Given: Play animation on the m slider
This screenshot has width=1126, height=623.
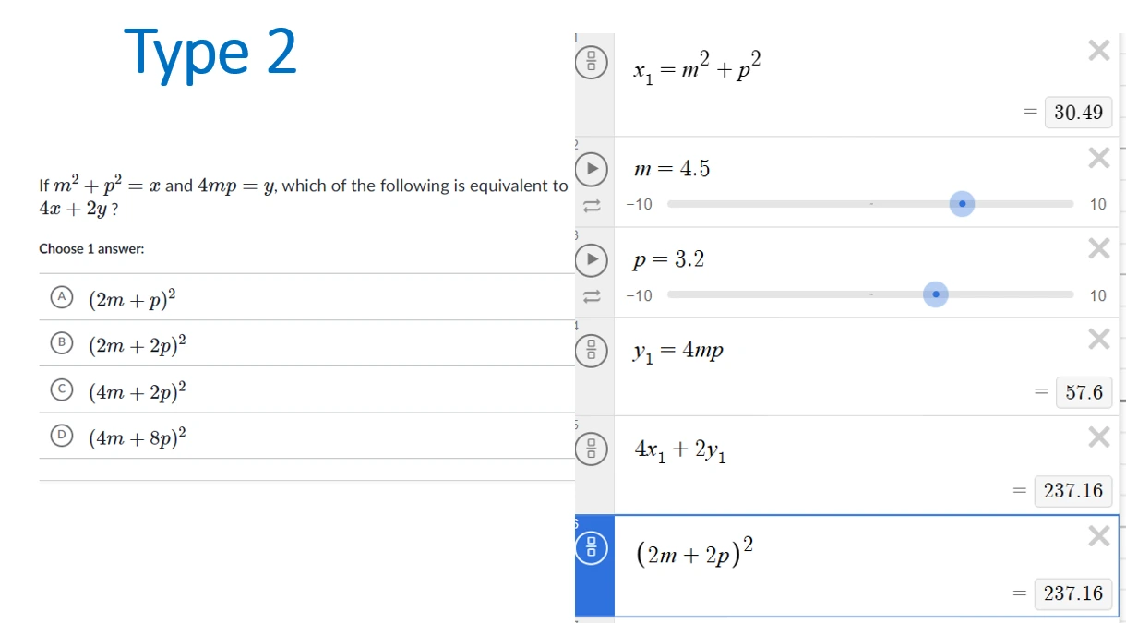Looking at the screenshot, I should pyautogui.click(x=592, y=169).
